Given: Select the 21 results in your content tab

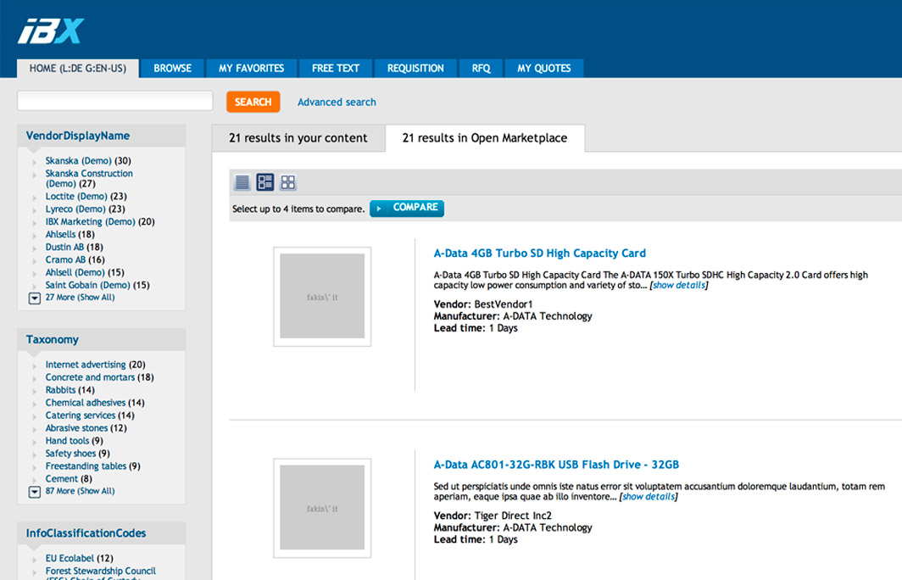Looking at the screenshot, I should coord(298,138).
